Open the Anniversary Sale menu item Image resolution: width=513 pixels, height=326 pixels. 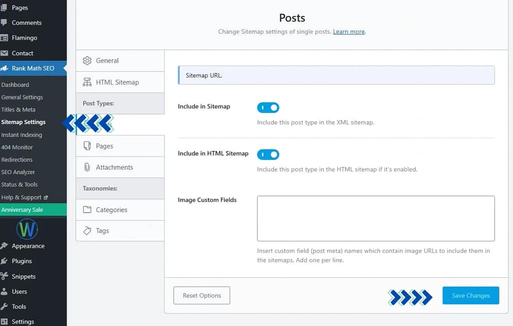pos(22,210)
